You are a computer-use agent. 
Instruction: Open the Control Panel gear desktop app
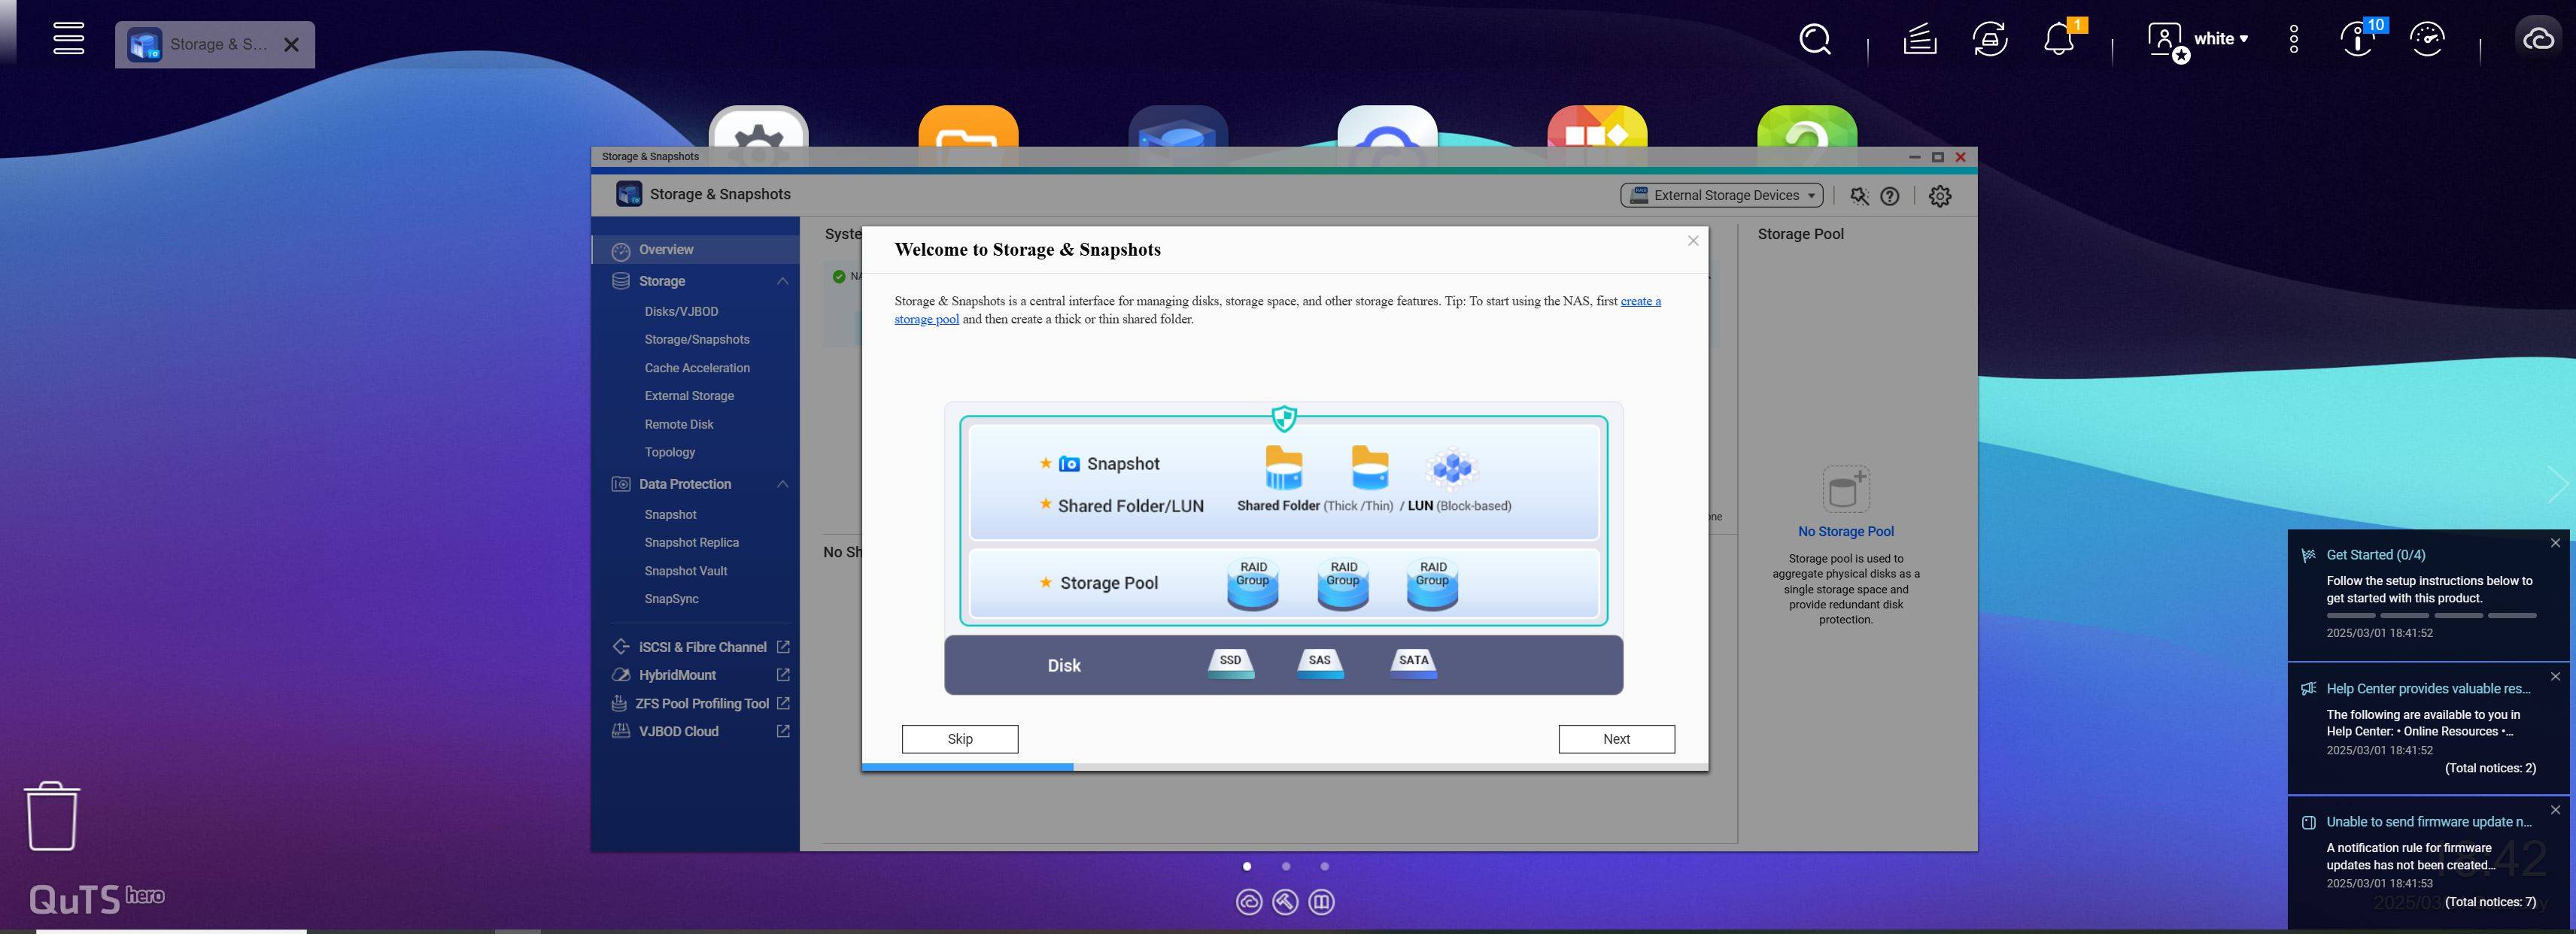pos(759,128)
